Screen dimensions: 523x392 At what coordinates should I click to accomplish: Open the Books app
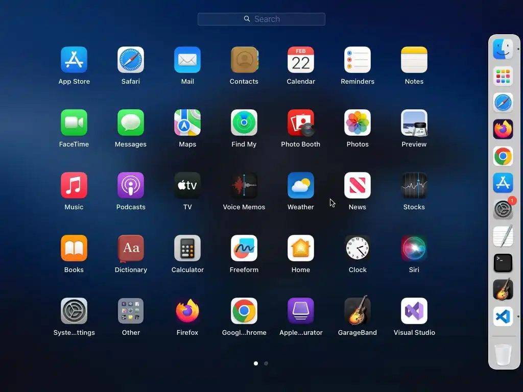coord(74,249)
